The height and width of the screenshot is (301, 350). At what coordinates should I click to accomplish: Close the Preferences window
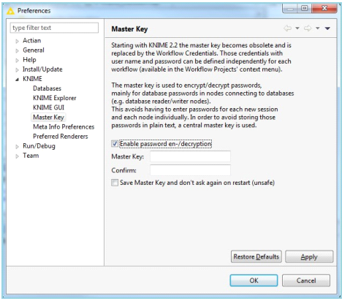pos(324,9)
